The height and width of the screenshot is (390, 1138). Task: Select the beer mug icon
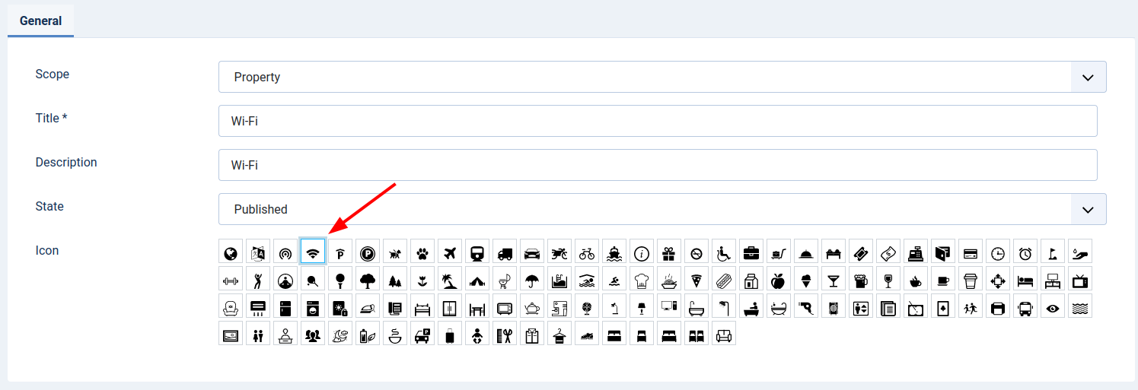861,280
